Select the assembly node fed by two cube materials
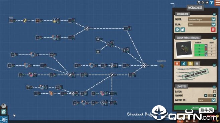The height and width of the screenshot is (123, 220). (x=109, y=44)
